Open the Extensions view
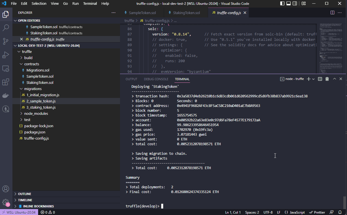 (x=6, y=82)
